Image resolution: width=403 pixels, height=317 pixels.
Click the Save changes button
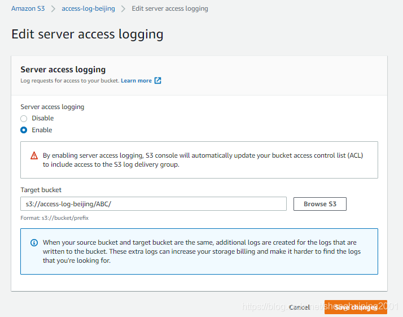point(356,307)
